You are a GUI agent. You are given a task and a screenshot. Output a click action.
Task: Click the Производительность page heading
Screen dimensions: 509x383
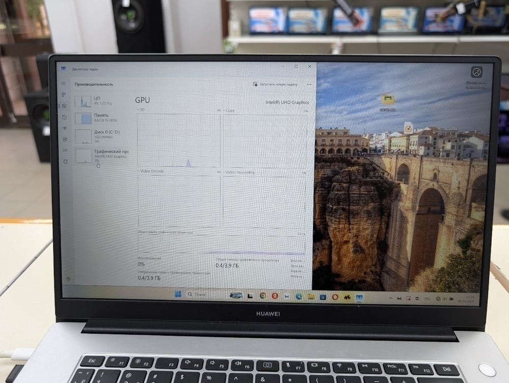click(94, 84)
